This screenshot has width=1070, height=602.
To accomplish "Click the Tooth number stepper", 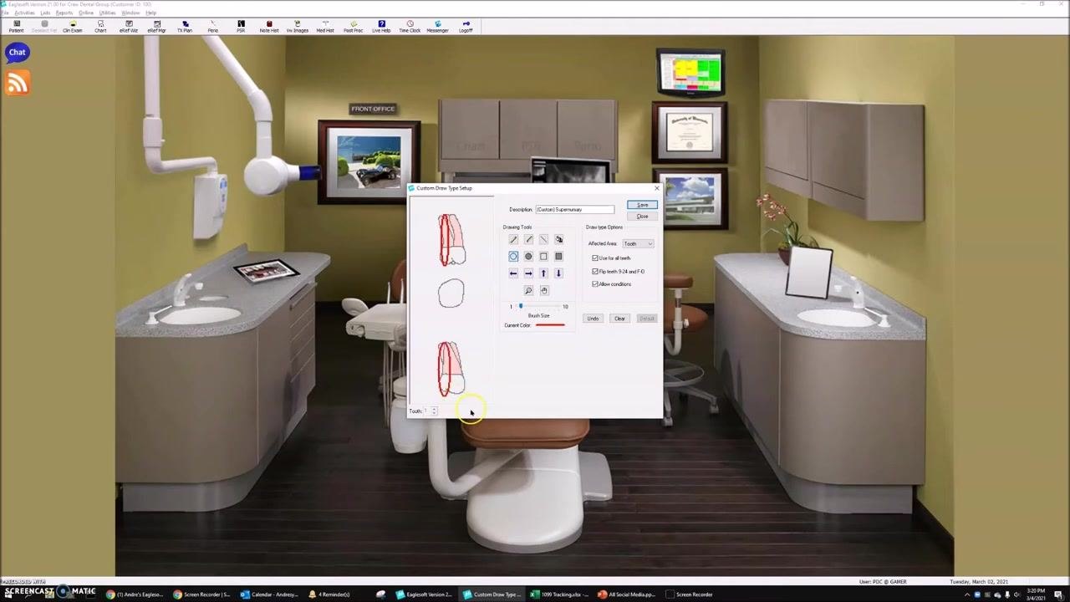I will click(x=434, y=411).
